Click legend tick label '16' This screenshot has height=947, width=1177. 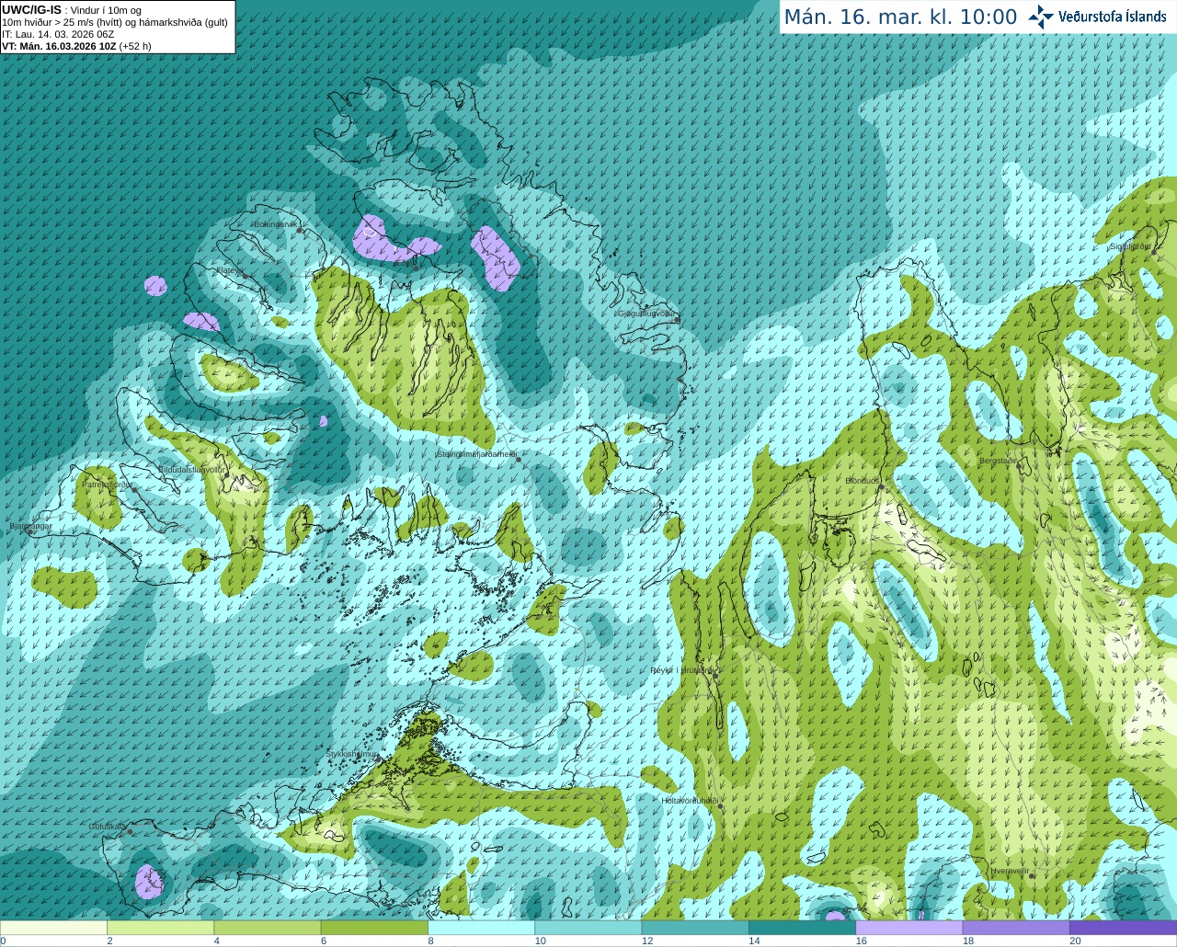pyautogui.click(x=862, y=941)
